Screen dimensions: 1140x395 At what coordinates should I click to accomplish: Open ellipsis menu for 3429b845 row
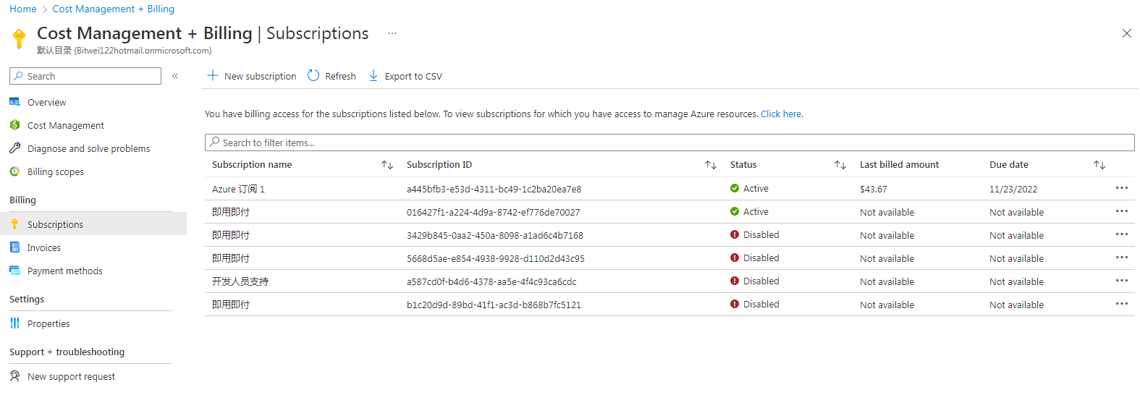(1121, 234)
